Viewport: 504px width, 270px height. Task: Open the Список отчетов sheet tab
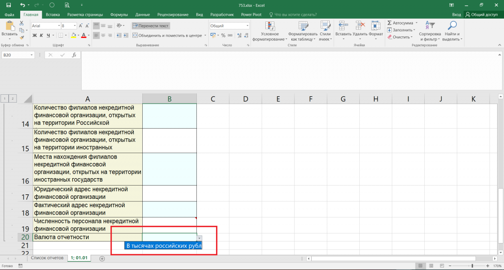pos(47,258)
